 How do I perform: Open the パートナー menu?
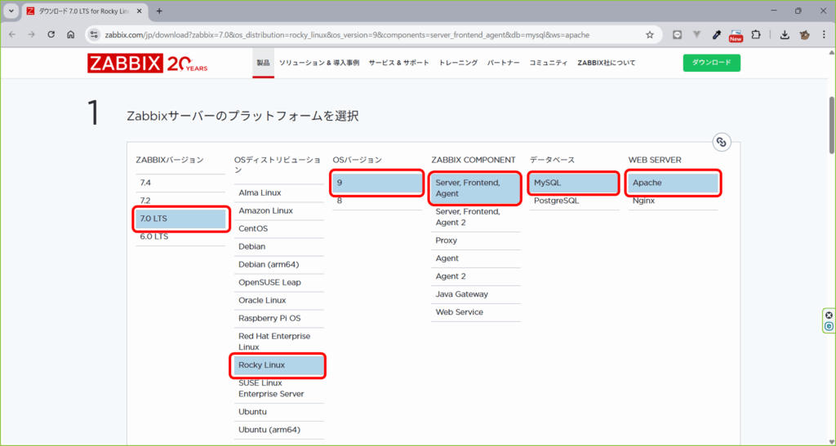click(503, 63)
